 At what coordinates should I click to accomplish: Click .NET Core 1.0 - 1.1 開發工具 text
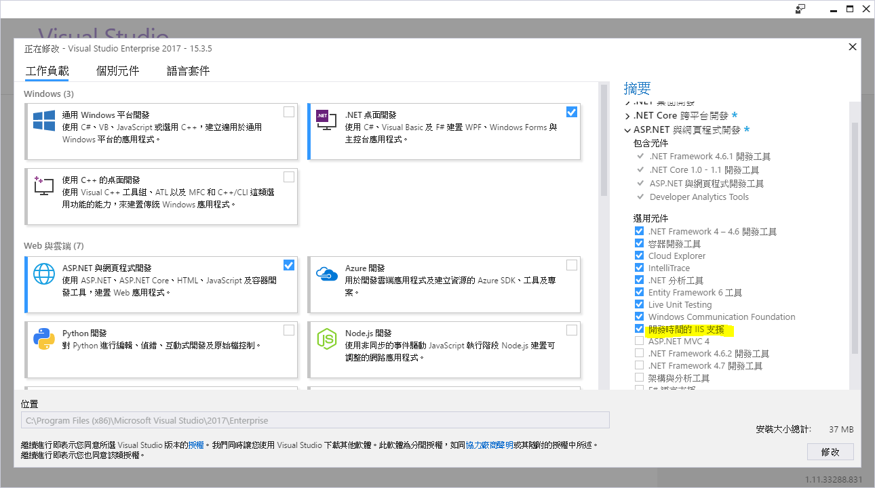[x=704, y=170]
